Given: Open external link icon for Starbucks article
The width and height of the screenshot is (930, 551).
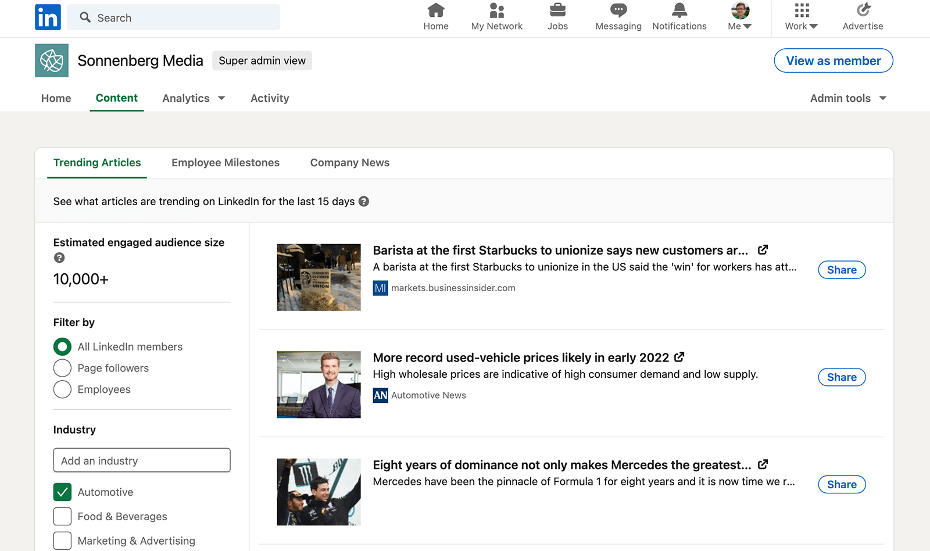Looking at the screenshot, I should coord(763,250).
